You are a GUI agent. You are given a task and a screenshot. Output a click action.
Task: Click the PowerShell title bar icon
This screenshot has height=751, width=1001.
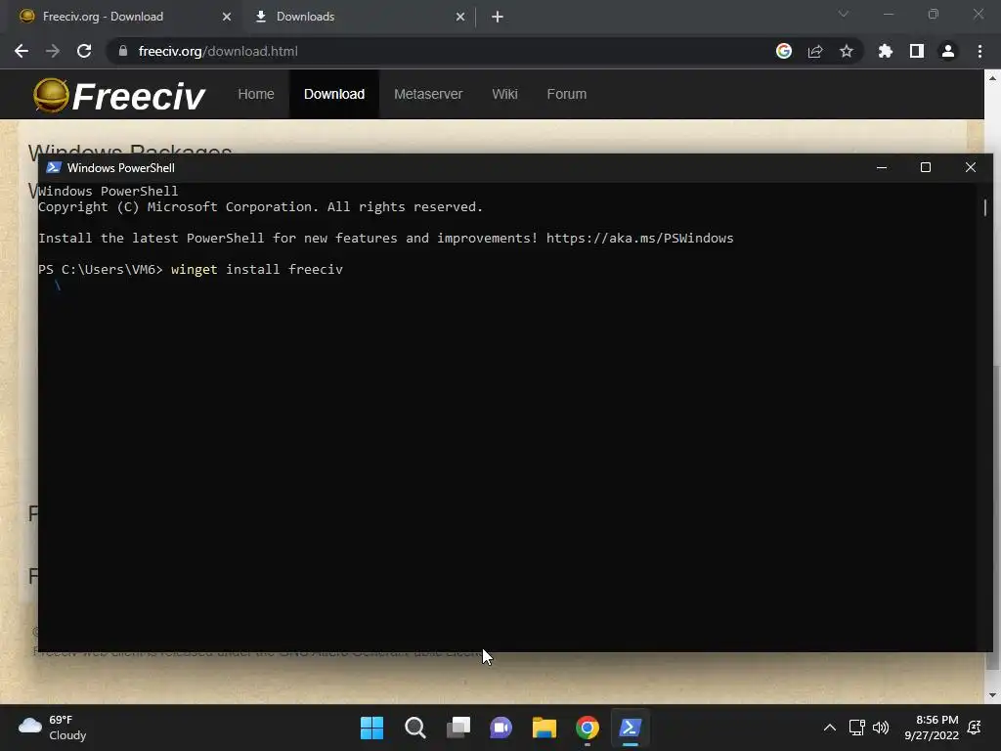click(54, 167)
